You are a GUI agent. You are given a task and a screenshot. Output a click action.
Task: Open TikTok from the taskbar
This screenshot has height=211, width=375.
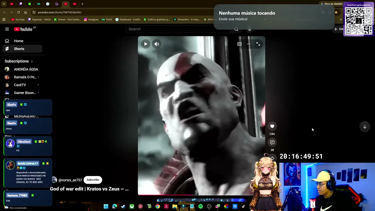coord(243,206)
